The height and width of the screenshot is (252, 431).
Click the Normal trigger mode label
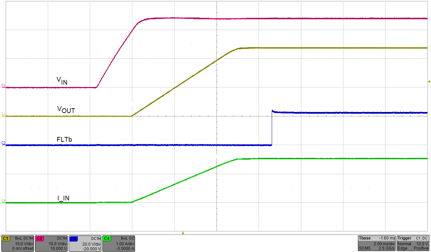point(406,244)
